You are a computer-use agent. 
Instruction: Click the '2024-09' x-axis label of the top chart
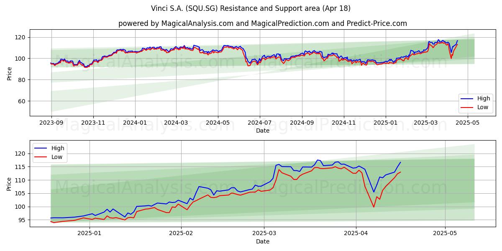click(302, 123)
